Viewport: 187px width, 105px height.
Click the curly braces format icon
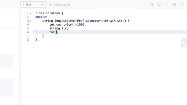(151, 5)
